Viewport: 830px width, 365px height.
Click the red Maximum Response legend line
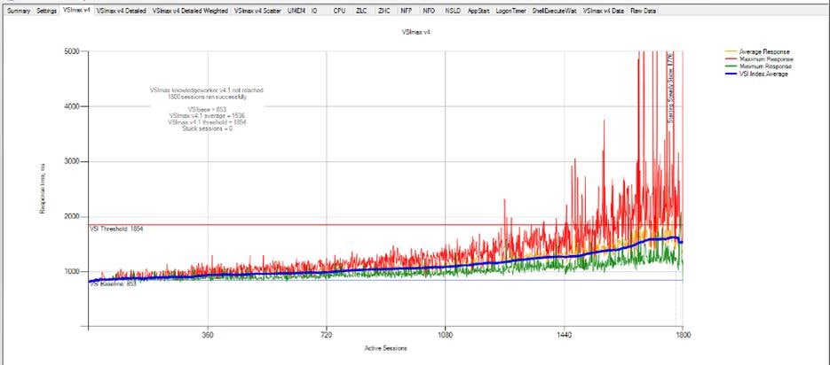pyautogui.click(x=731, y=59)
